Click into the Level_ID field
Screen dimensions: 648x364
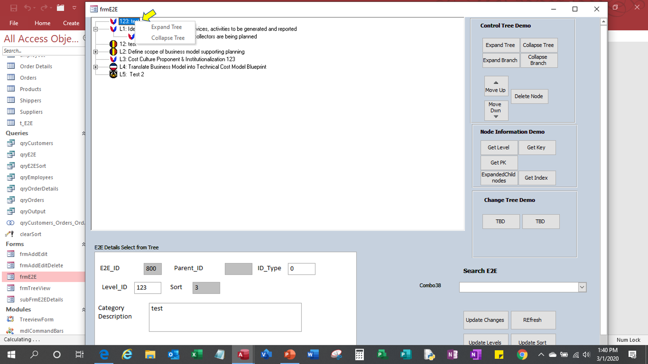[x=147, y=287]
